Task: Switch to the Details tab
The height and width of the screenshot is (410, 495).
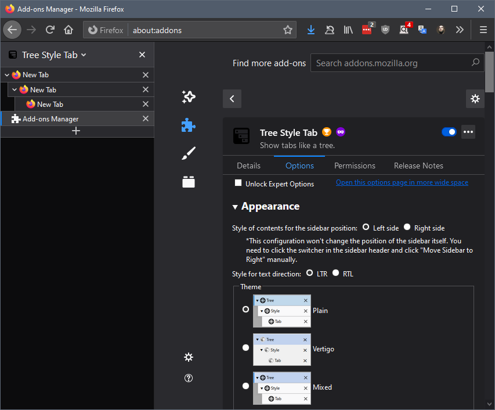Action: click(249, 166)
